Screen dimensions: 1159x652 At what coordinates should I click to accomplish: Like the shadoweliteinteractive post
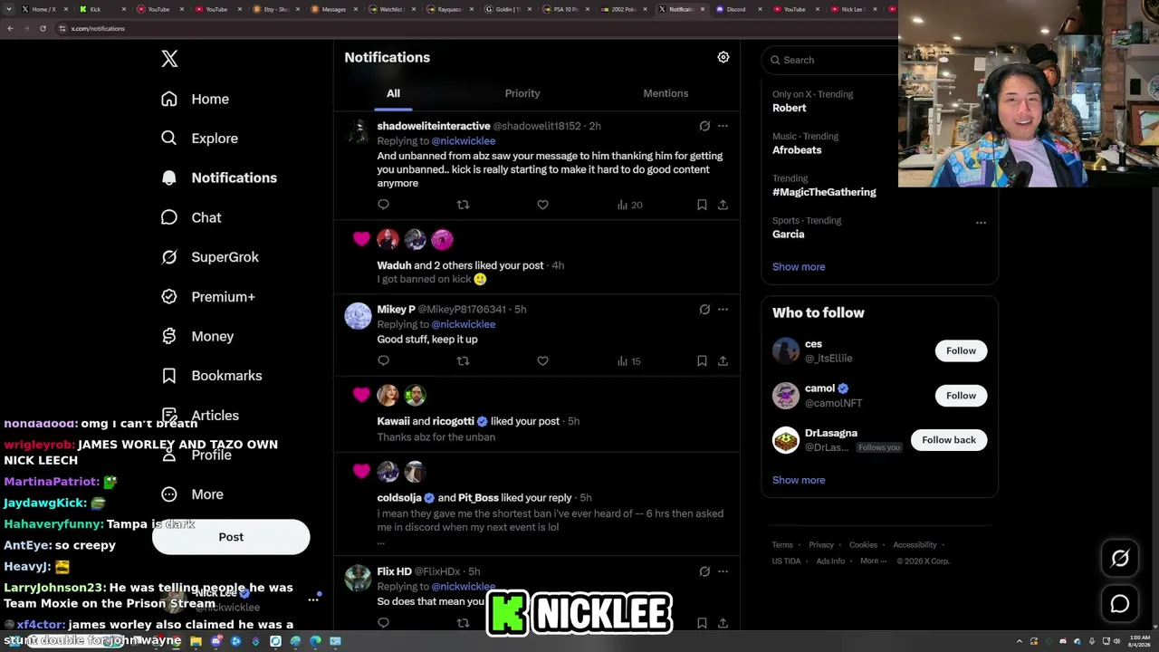(542, 205)
